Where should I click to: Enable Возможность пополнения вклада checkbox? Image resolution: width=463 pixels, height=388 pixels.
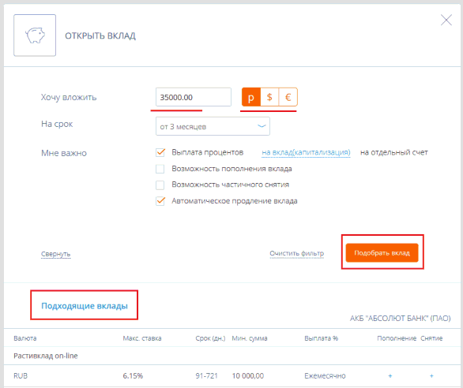tap(160, 169)
